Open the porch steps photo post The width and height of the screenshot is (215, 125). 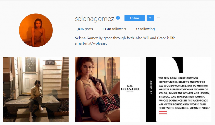coord(36,89)
